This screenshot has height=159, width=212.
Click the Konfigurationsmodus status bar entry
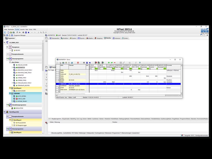pyautogui.click(x=202, y=135)
